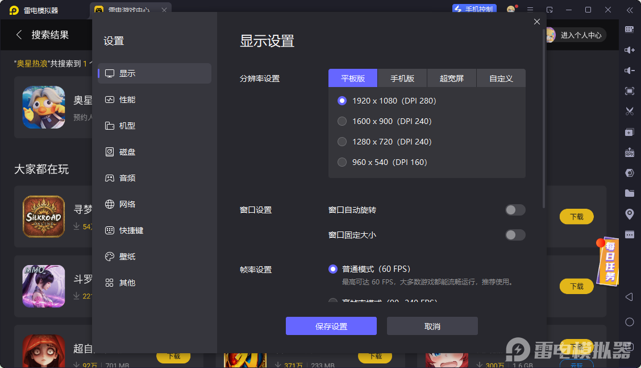This screenshot has width=641, height=368.
Task: Select the 1280 x 720 resolution option
Action: 342,141
